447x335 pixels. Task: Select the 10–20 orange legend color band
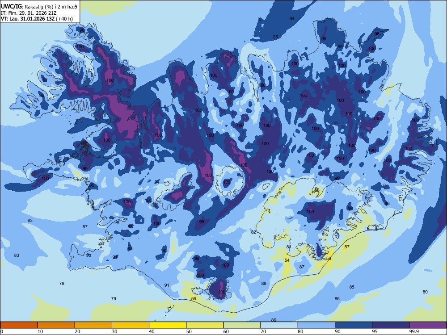point(56,325)
